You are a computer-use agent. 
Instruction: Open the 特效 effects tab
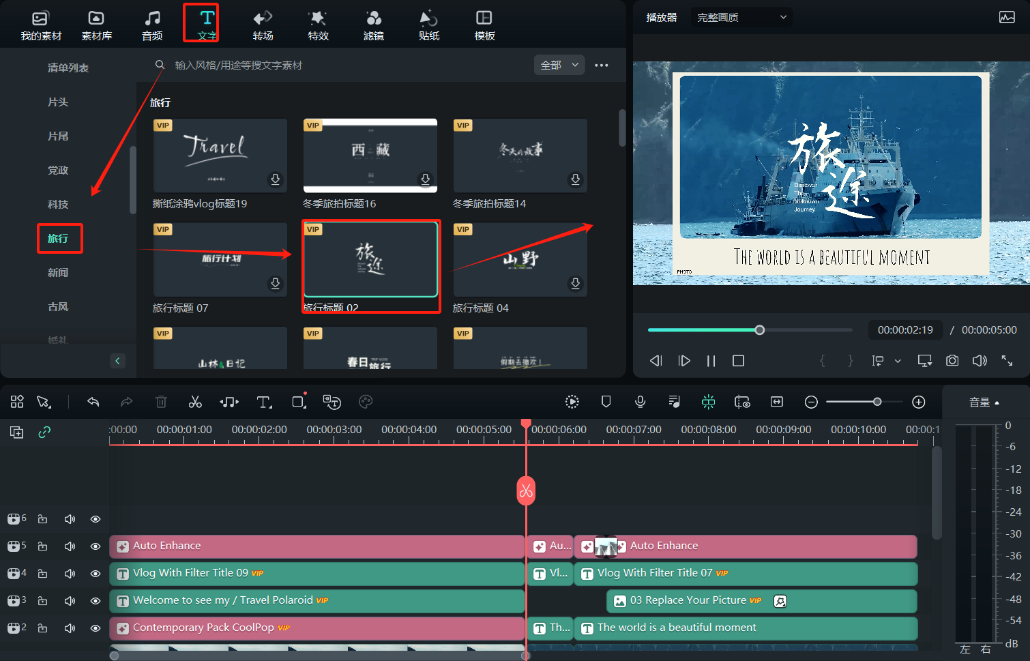pyautogui.click(x=318, y=26)
